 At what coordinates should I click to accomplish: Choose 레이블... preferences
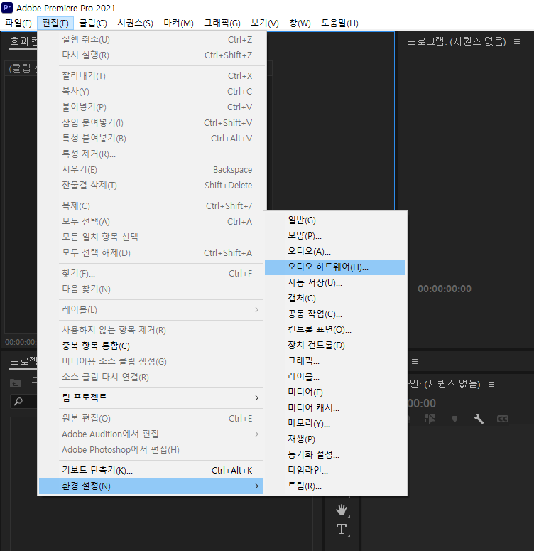[335, 376]
